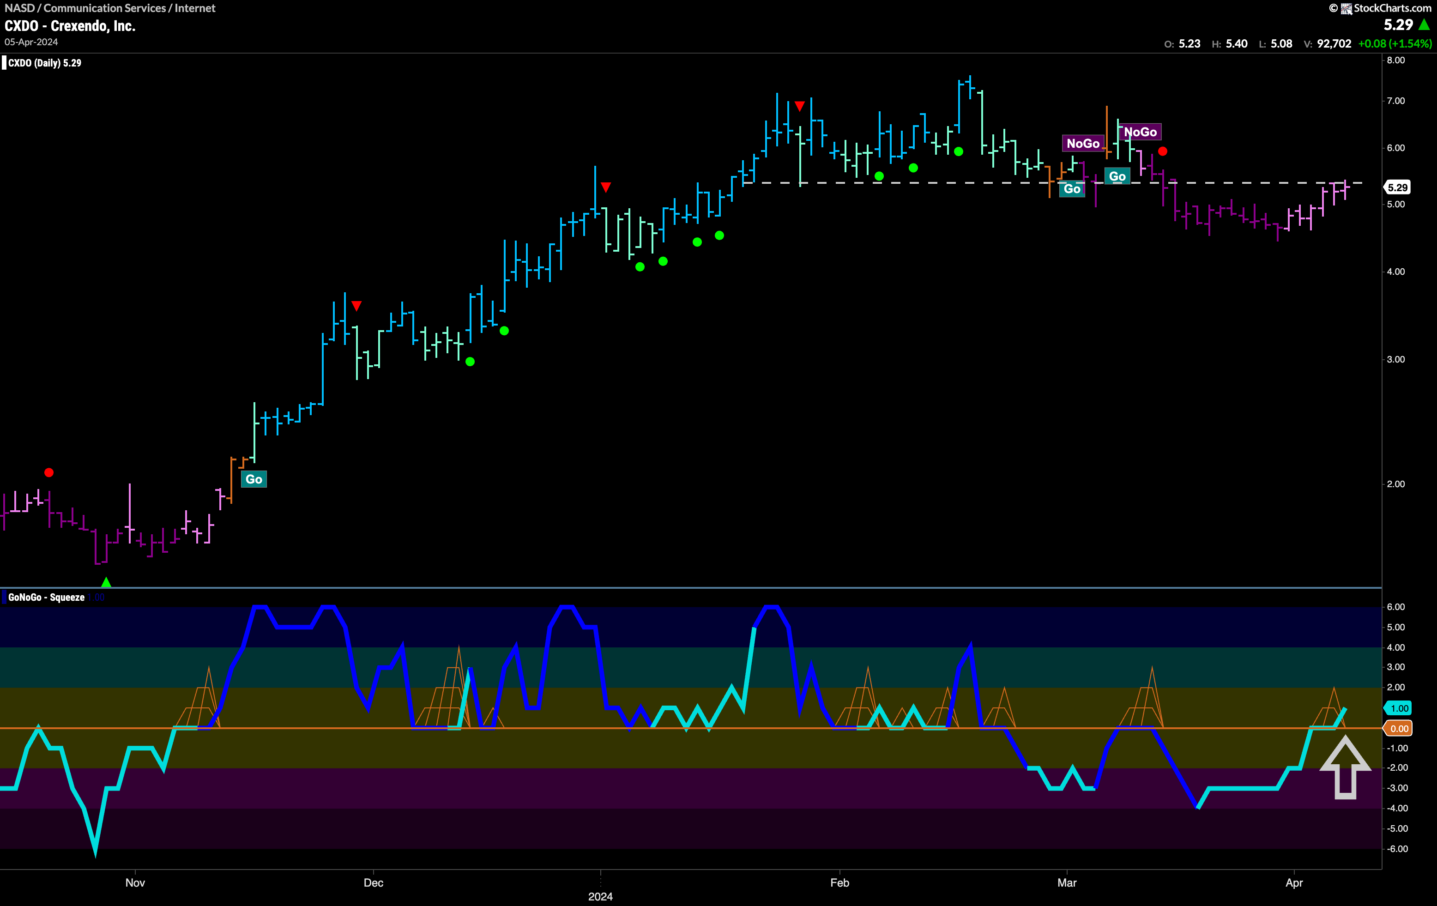Image resolution: width=1437 pixels, height=906 pixels.
Task: Click the 8.00 price axis label
Action: tap(1396, 60)
